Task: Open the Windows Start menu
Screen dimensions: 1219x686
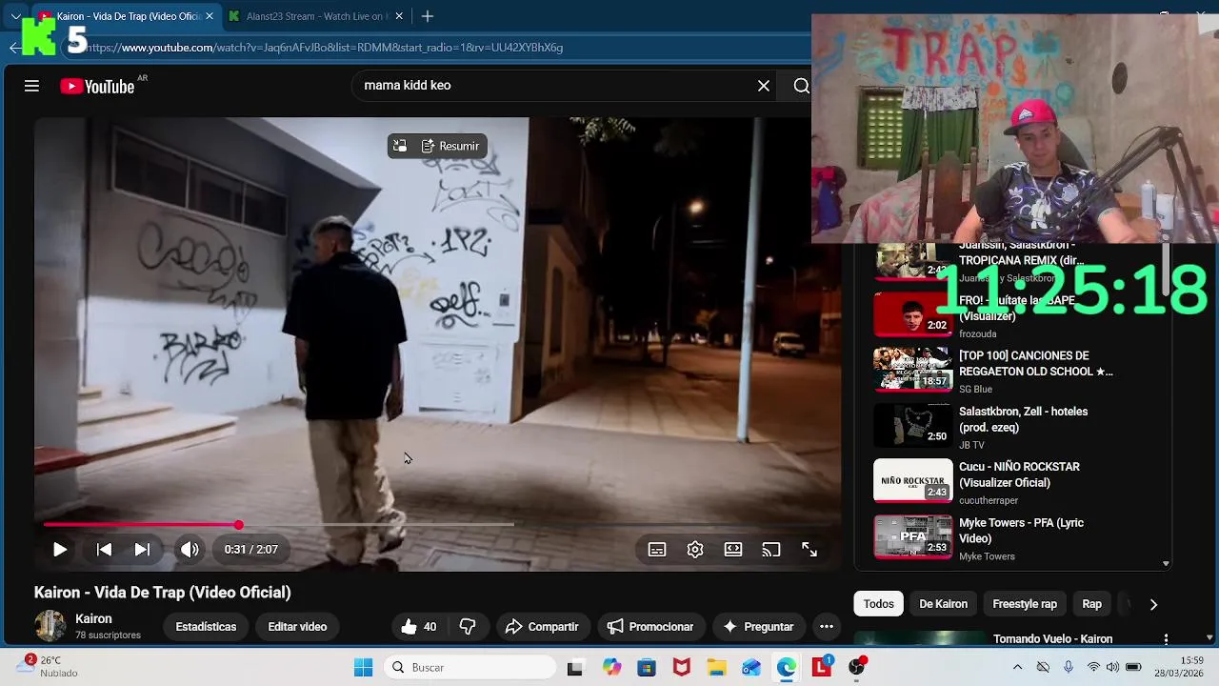Action: click(363, 668)
